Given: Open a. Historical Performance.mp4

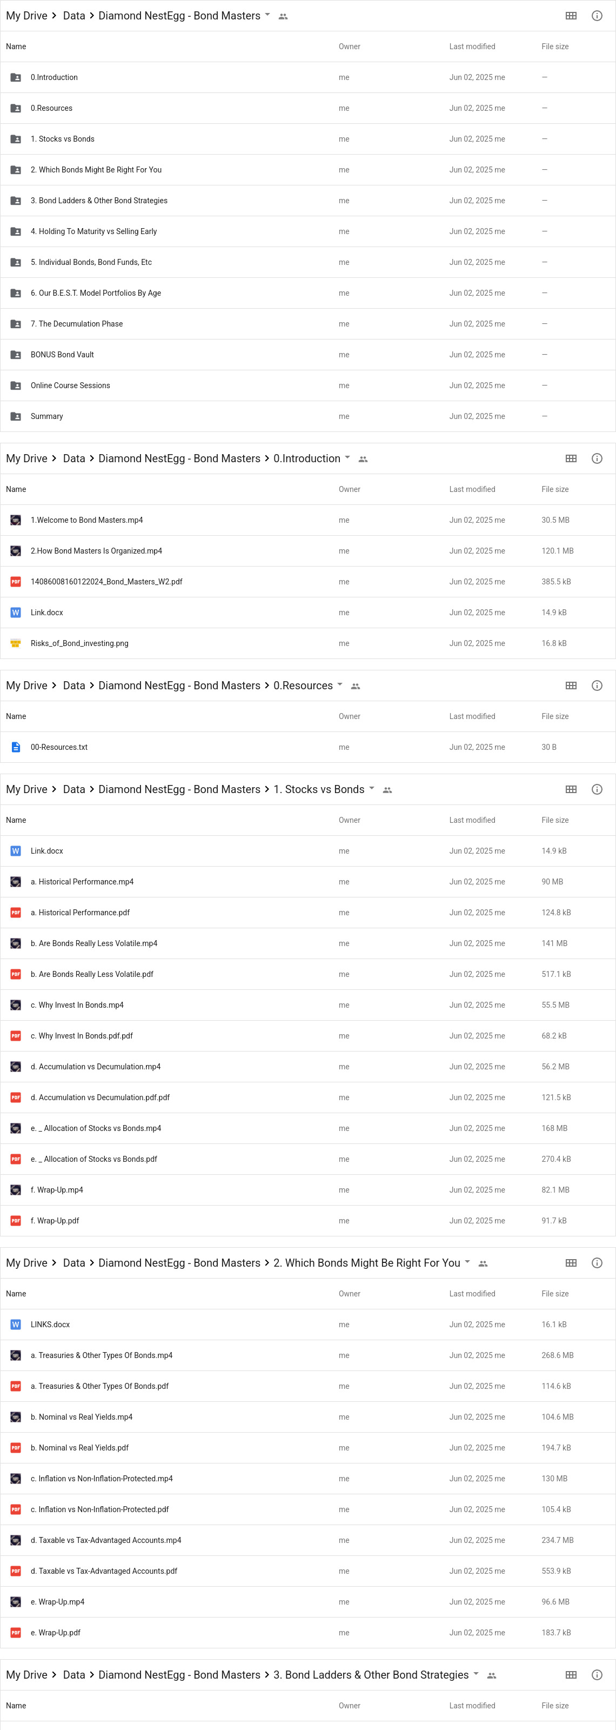Looking at the screenshot, I should (308, 882).
